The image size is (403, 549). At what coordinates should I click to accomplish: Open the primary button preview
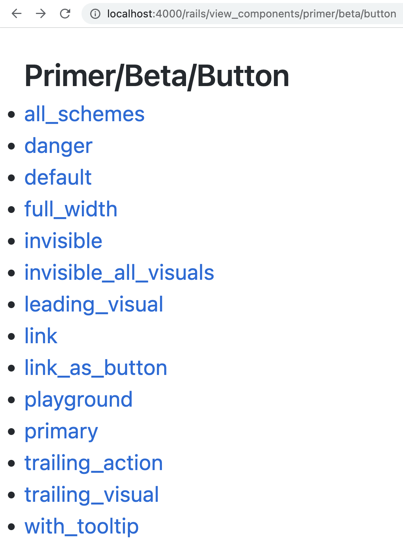coord(61,431)
